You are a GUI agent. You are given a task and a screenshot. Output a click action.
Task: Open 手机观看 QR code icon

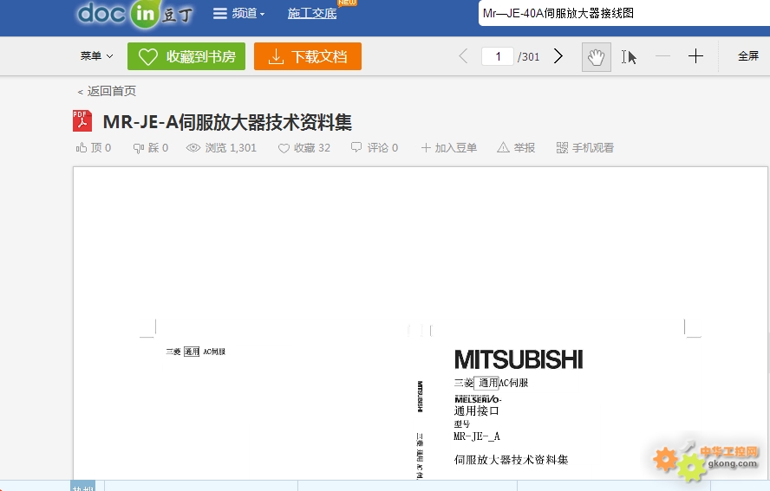click(562, 148)
